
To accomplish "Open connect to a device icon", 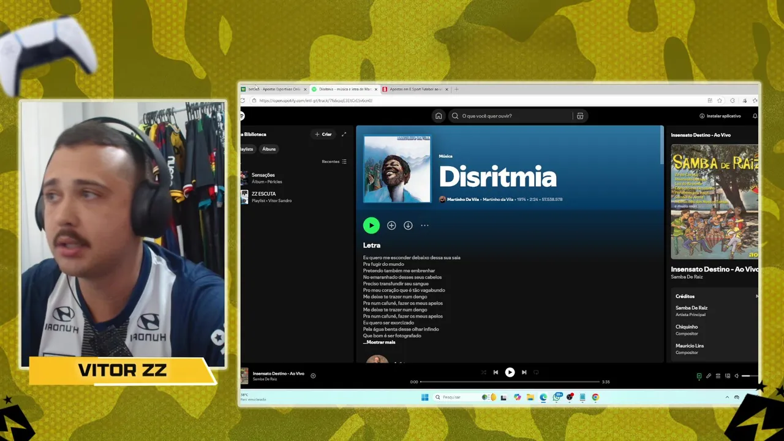I will pyautogui.click(x=728, y=376).
